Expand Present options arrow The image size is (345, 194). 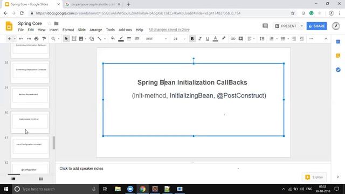pyautogui.click(x=302, y=26)
